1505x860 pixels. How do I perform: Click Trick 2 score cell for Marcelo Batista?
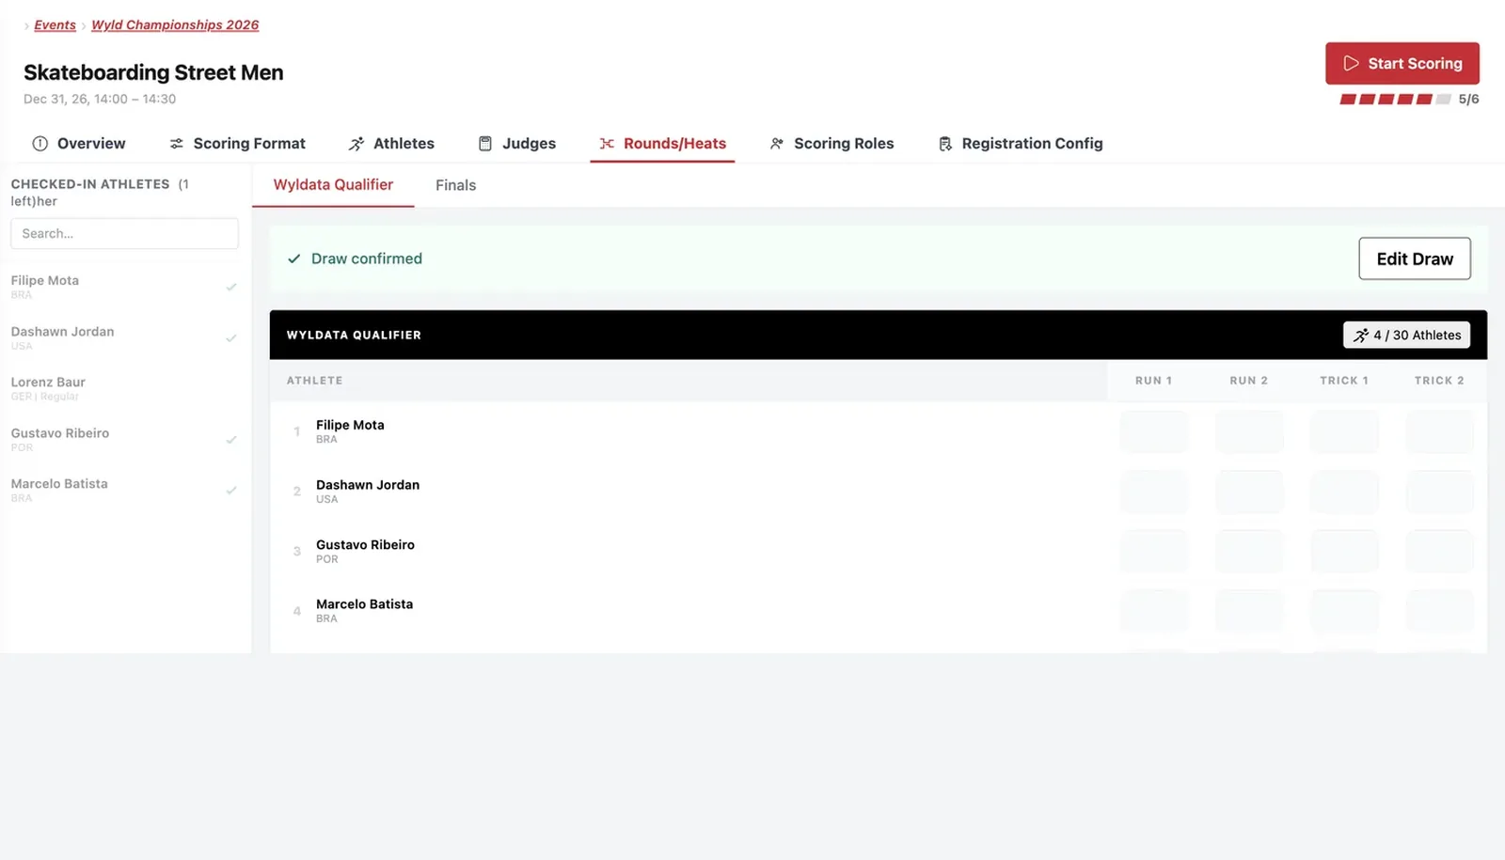(x=1439, y=611)
